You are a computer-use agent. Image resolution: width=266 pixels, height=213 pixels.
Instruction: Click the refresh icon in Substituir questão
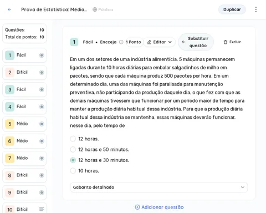[183, 42]
